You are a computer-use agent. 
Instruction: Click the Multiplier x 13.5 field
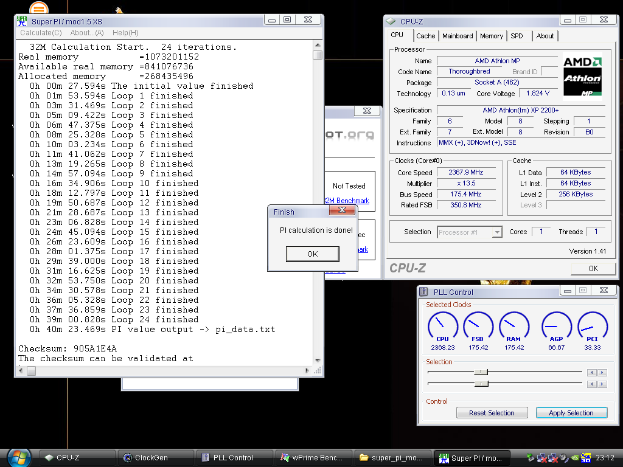pos(466,184)
